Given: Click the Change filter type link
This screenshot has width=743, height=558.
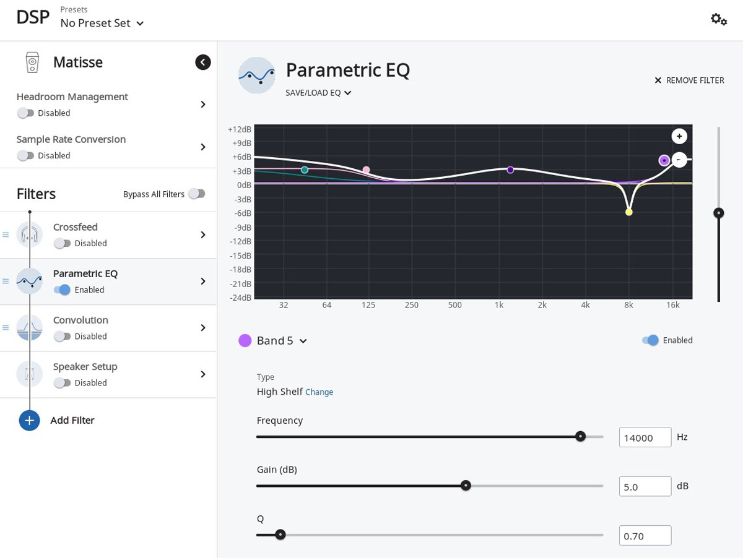Looking at the screenshot, I should [x=319, y=392].
